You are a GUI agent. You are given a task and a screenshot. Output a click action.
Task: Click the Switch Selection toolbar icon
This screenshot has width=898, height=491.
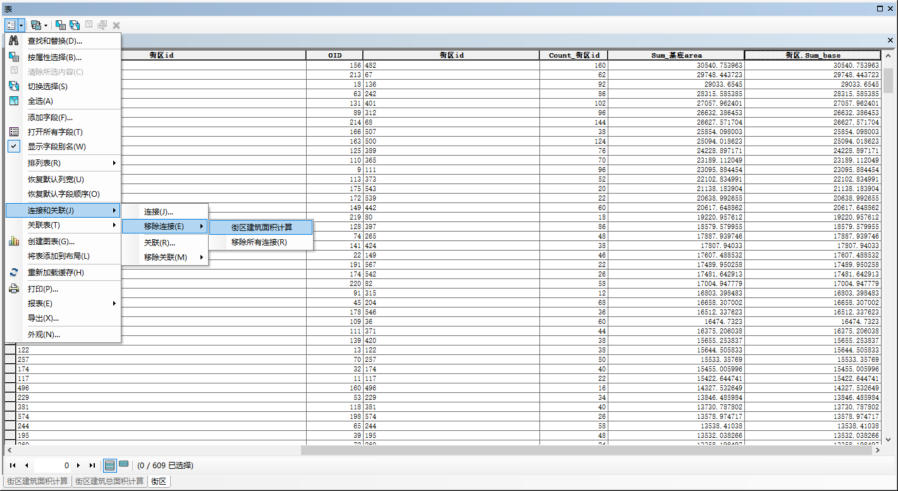[75, 25]
